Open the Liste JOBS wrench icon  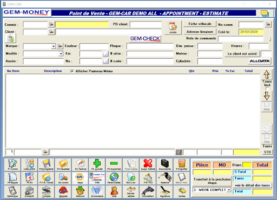point(29,164)
